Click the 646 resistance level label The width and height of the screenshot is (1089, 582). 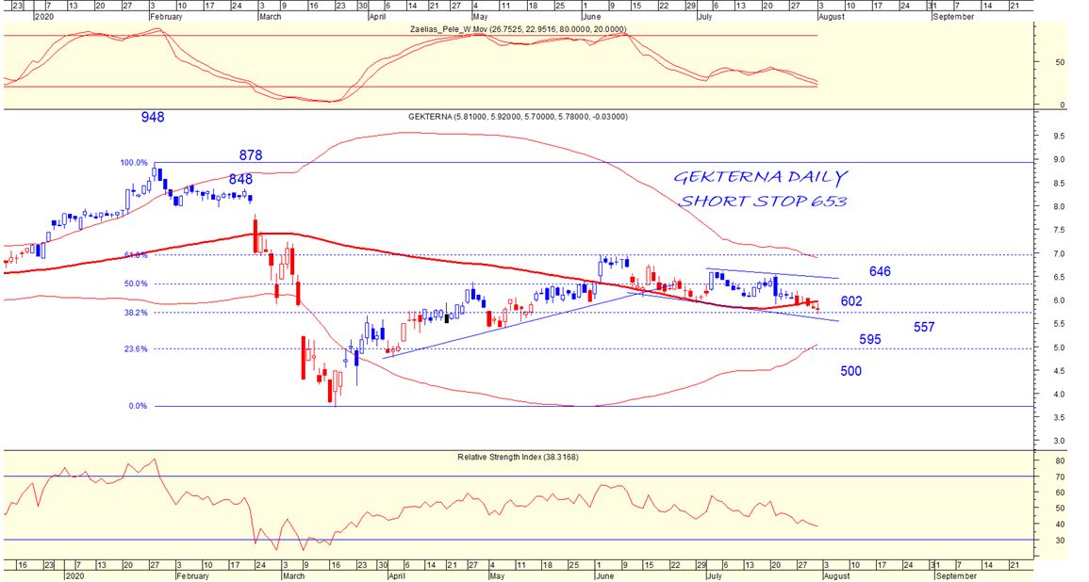(880, 271)
